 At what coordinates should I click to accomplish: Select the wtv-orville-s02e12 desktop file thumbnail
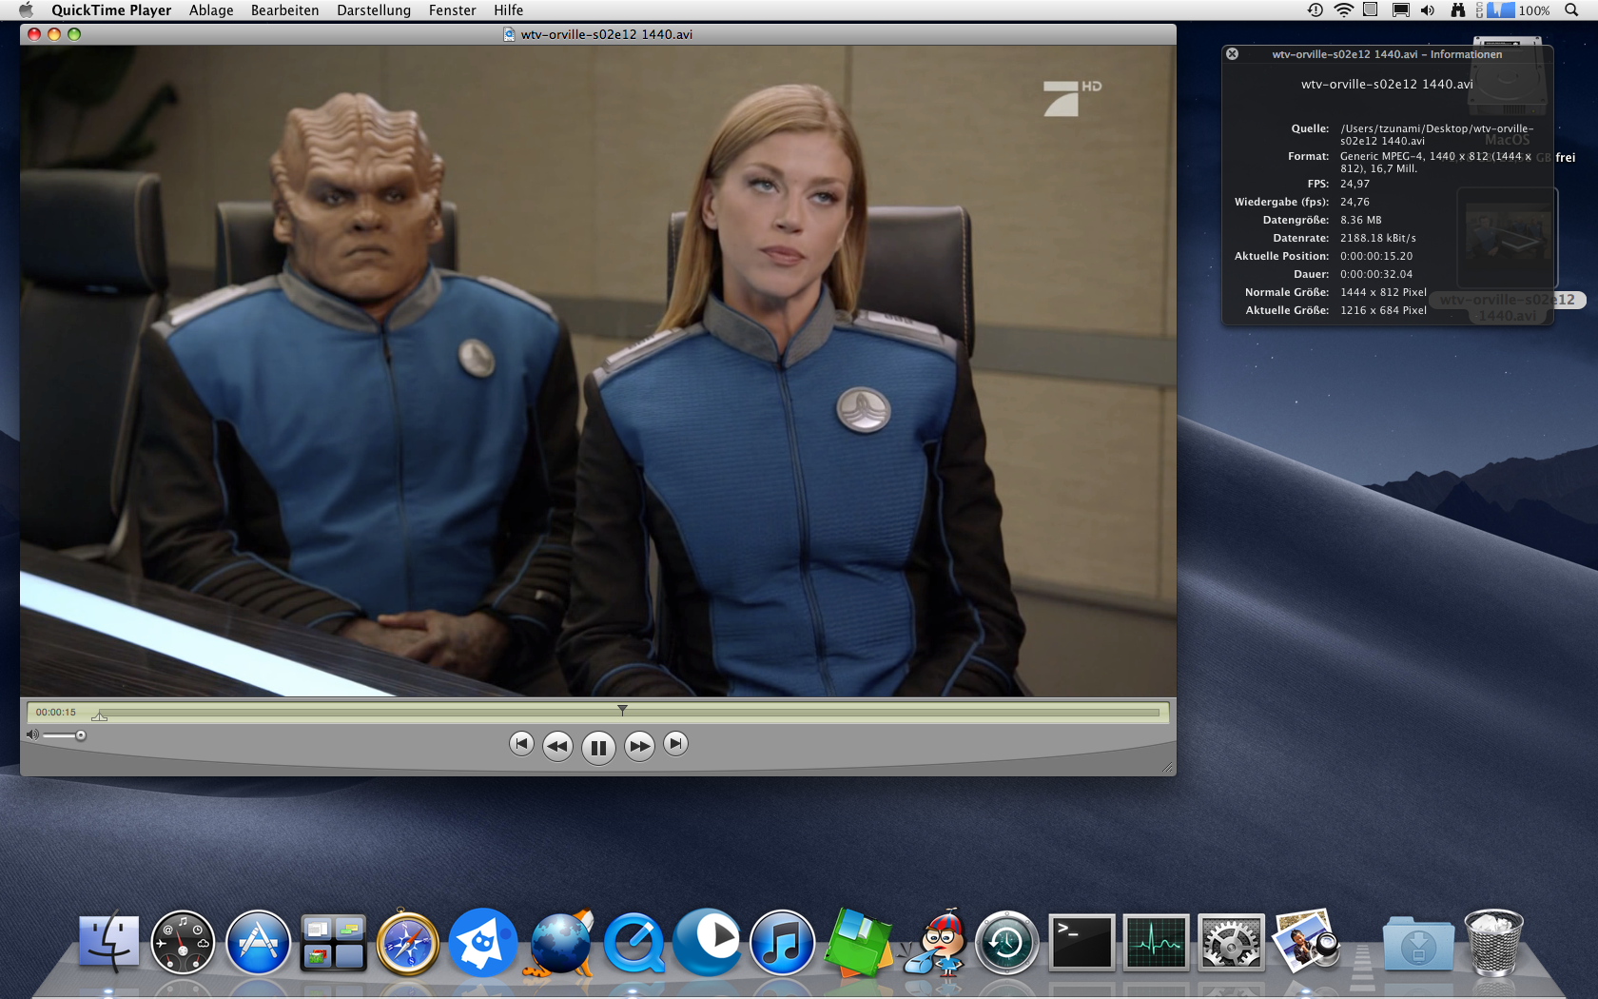[1507, 236]
